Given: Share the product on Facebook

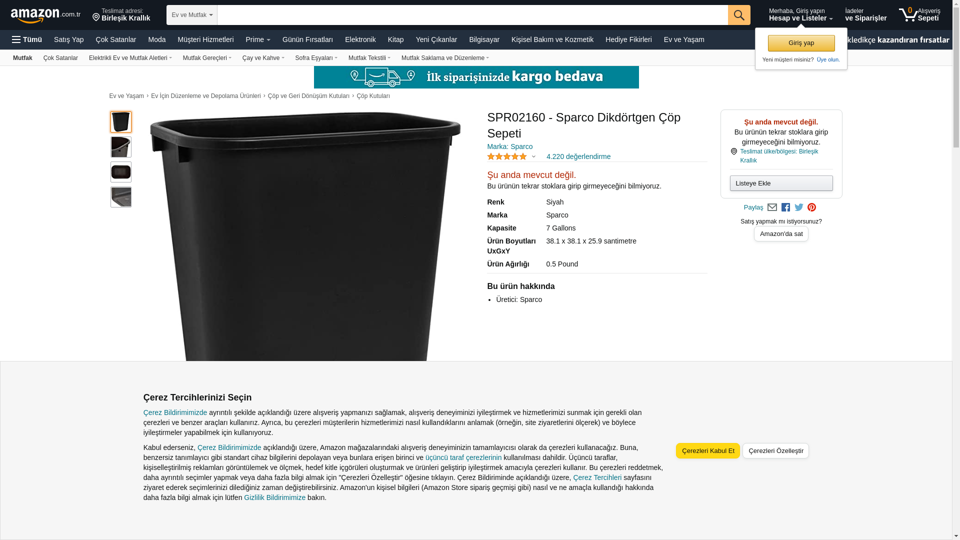Looking at the screenshot, I should point(785,207).
